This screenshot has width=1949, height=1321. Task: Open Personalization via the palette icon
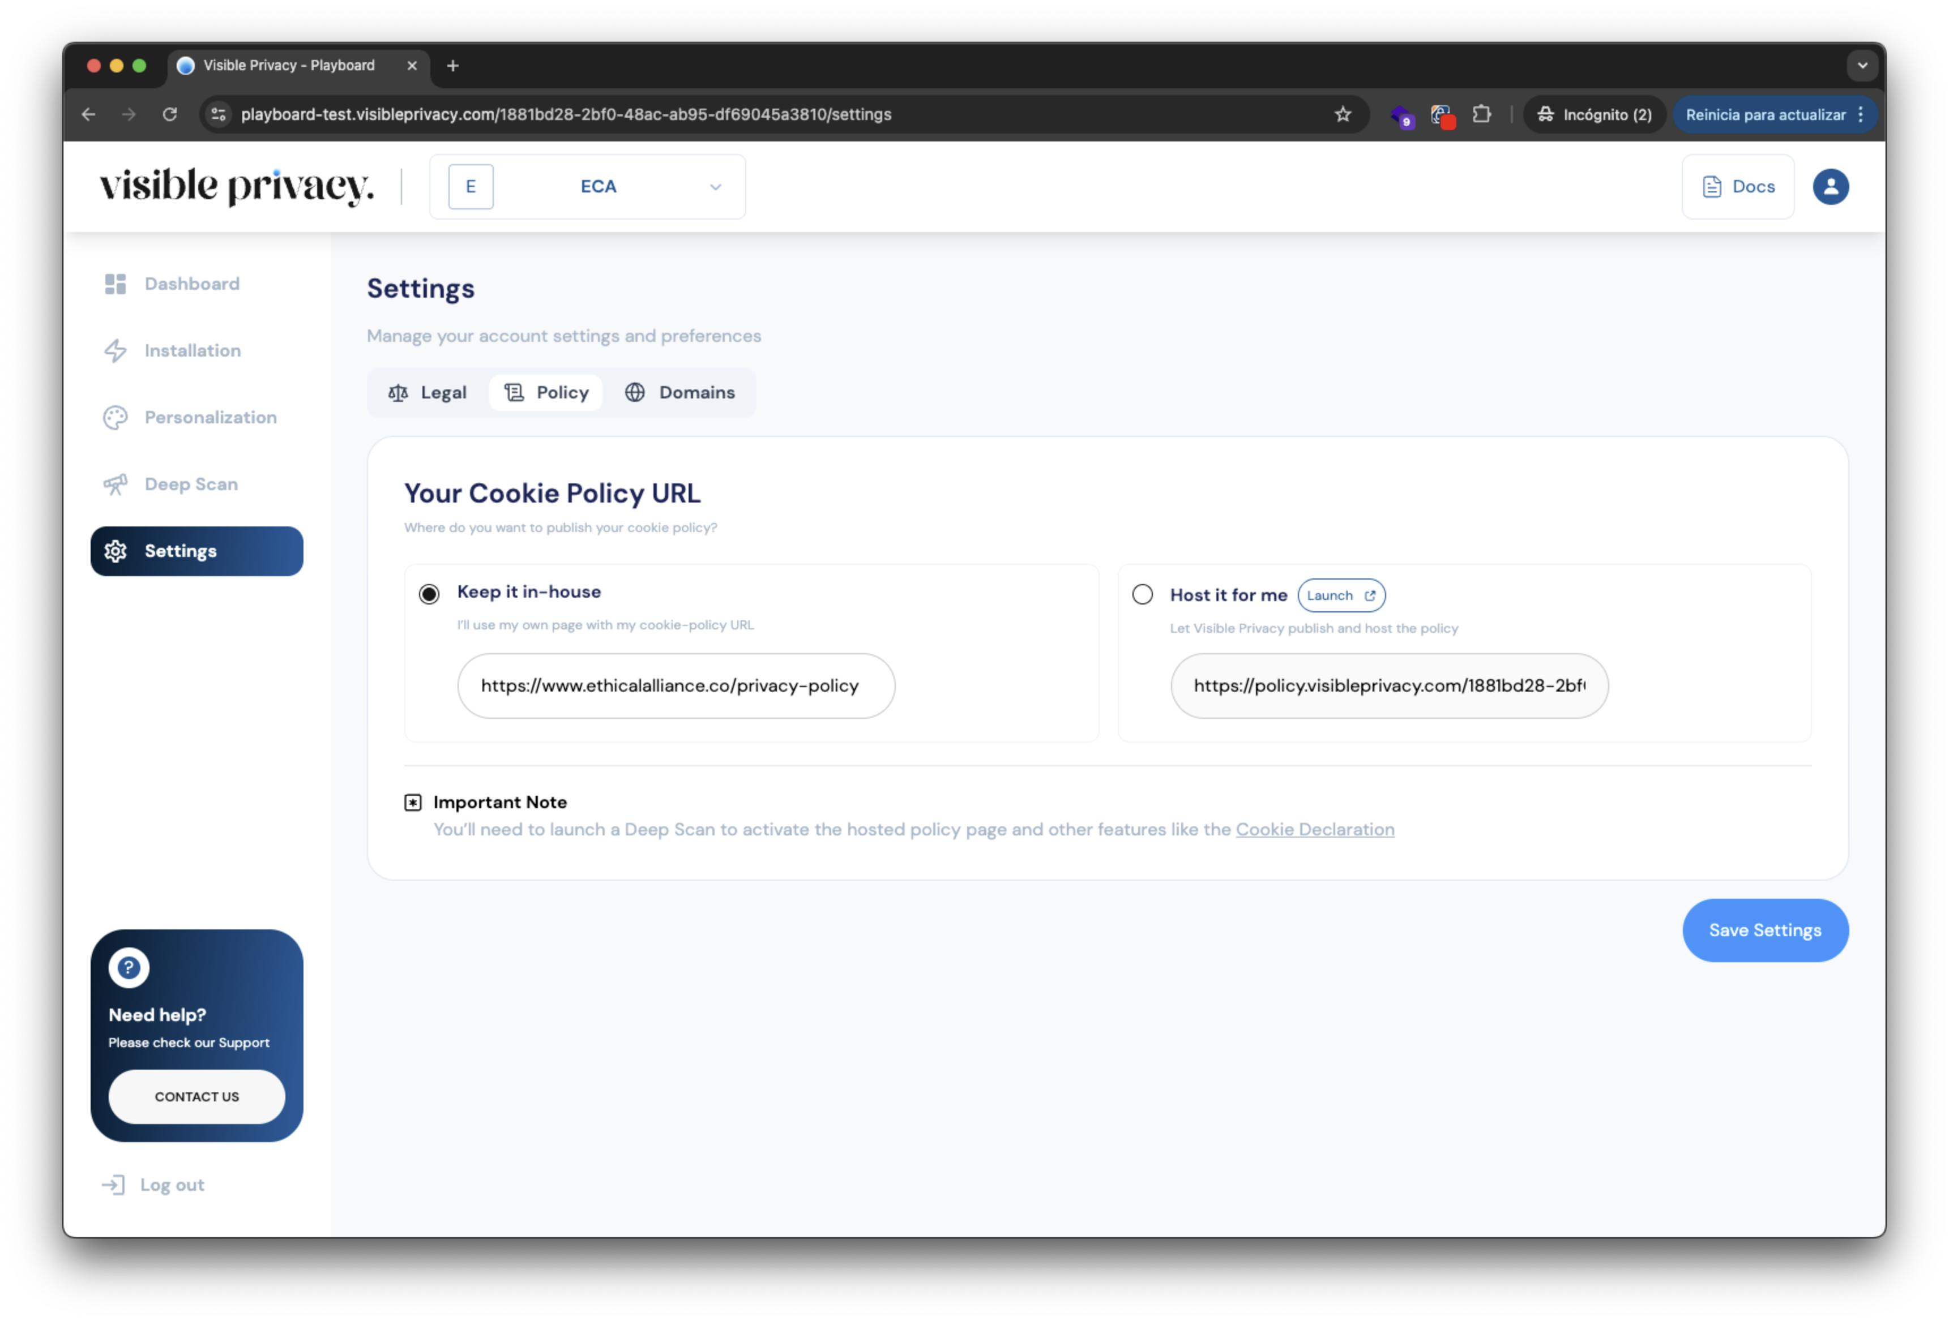coord(115,417)
